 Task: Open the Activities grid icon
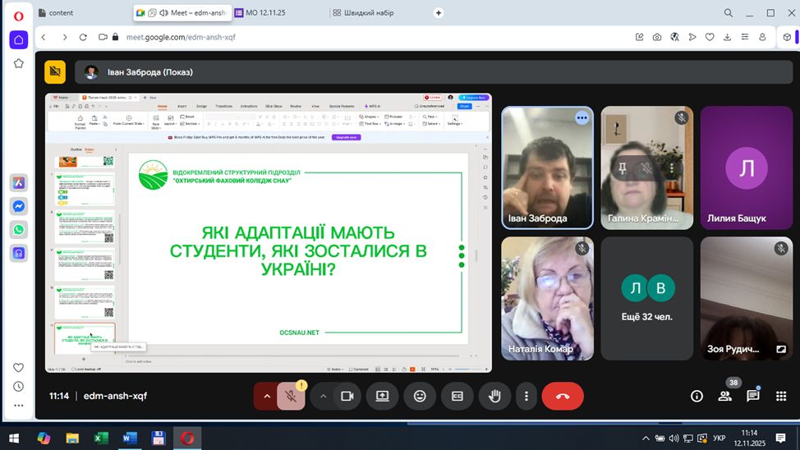coord(780,396)
